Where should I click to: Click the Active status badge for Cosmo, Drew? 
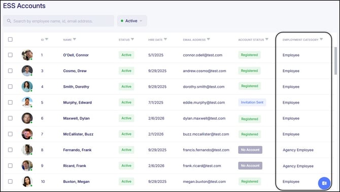(126, 71)
